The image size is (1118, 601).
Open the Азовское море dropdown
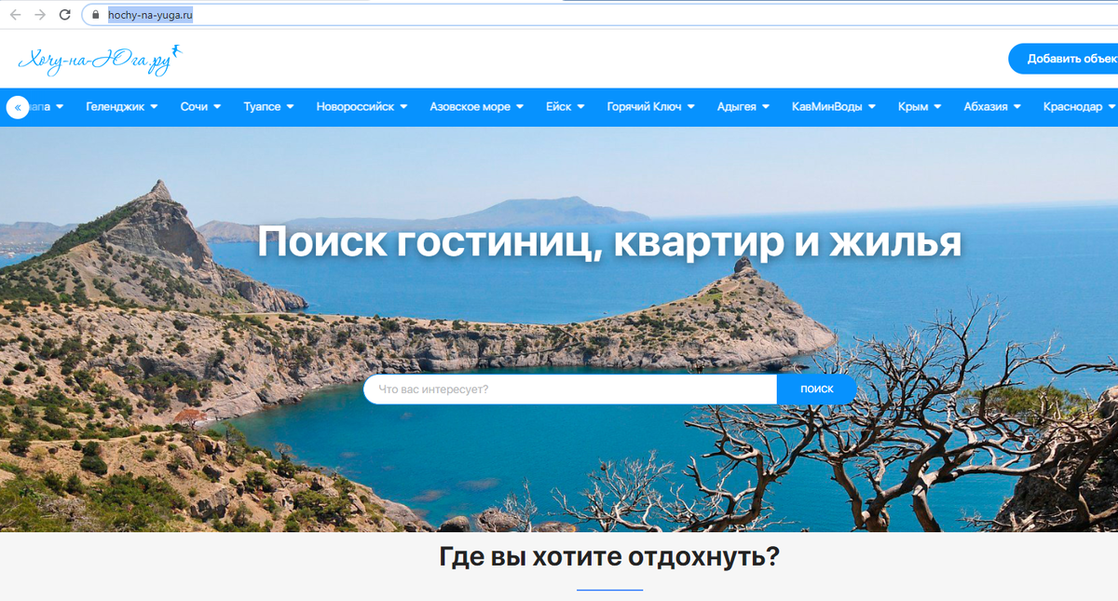475,105
